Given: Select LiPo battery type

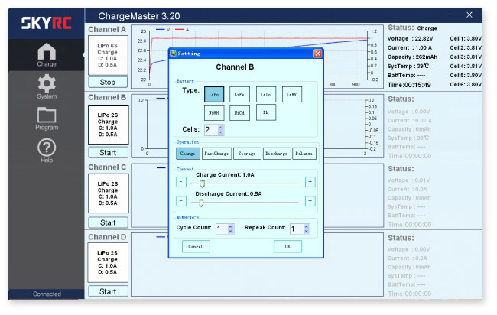Looking at the screenshot, I should (x=214, y=95).
